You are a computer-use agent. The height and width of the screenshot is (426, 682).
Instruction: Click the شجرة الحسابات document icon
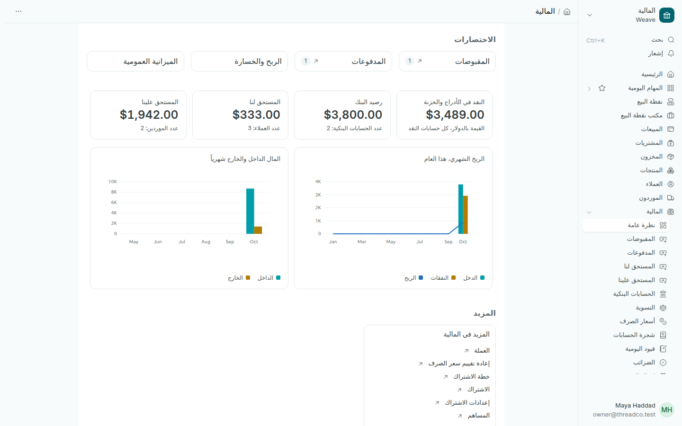tap(663, 335)
